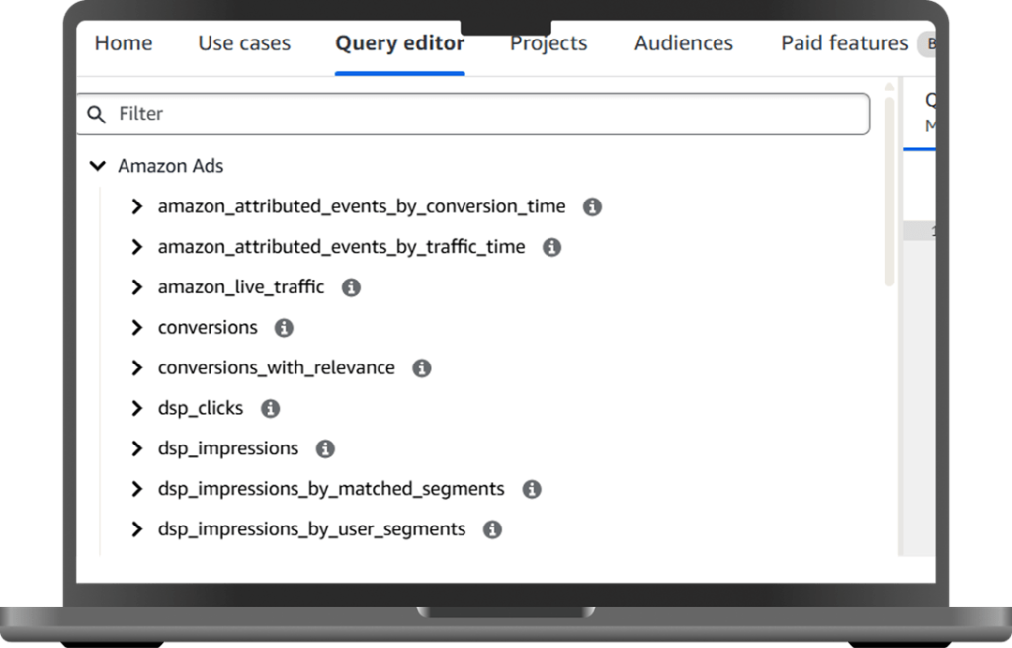This screenshot has width=1012, height=648.
Task: Select the Query editor tab
Action: (399, 43)
